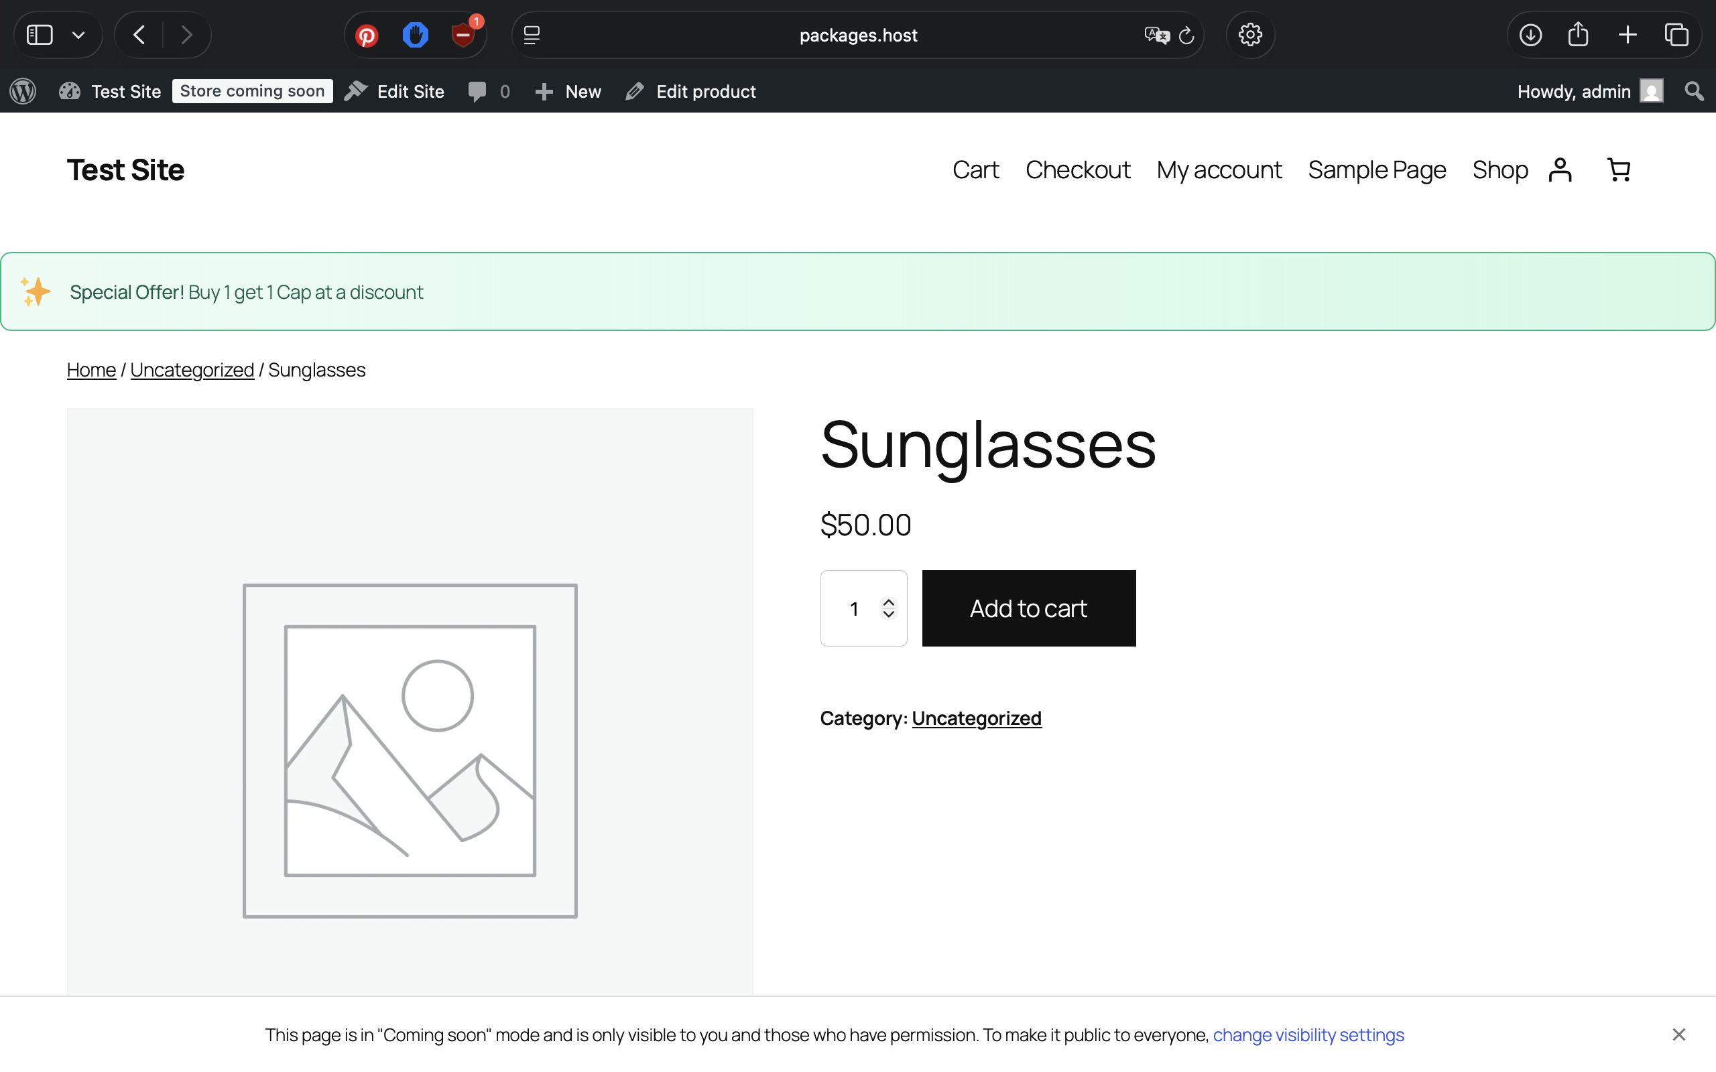
Task: Follow the change visibility settings link
Action: click(x=1308, y=1035)
